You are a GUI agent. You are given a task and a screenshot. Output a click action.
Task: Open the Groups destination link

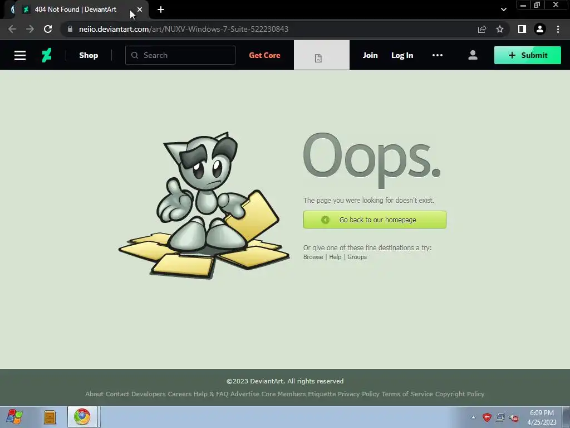(x=357, y=257)
